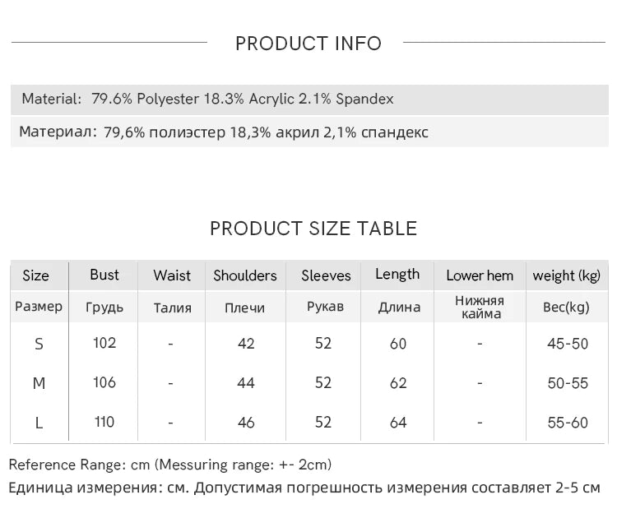
Task: Click the weight (kg) column header
Action: pos(567,275)
